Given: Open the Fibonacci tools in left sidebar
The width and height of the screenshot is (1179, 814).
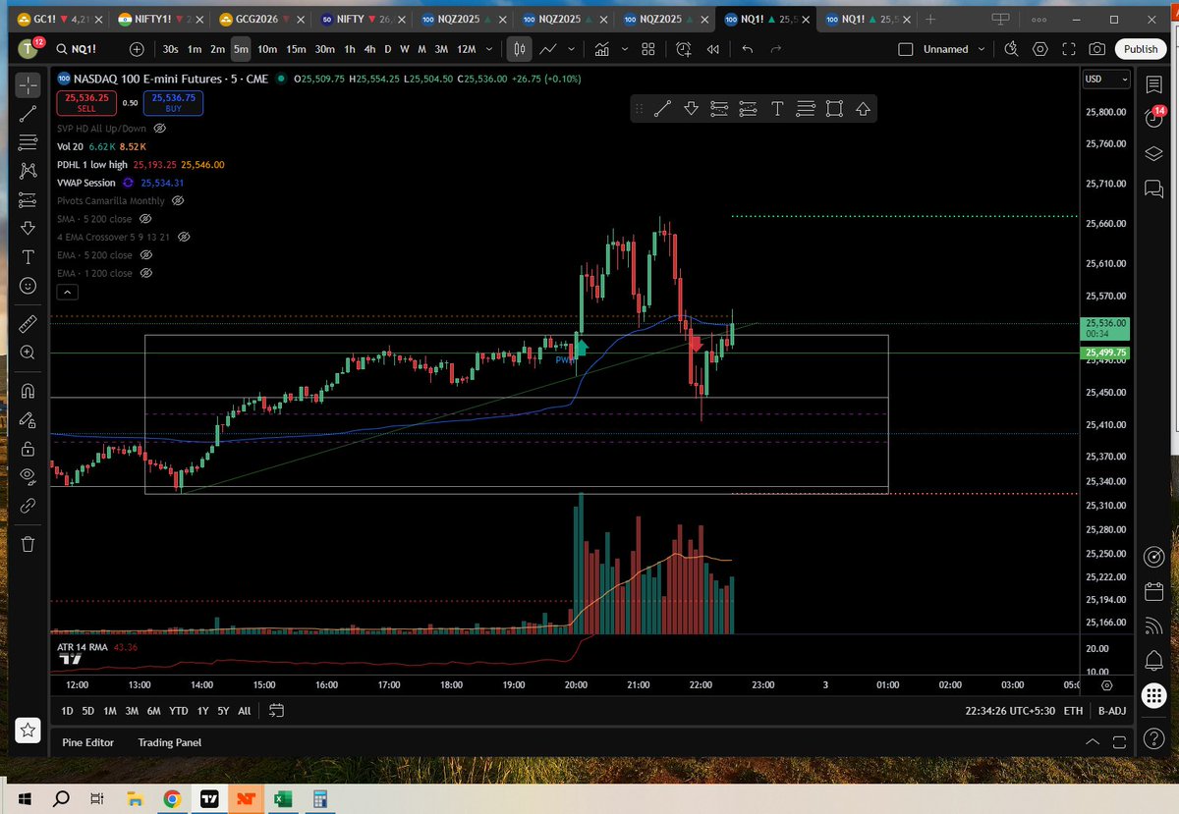Looking at the screenshot, I should (x=28, y=142).
